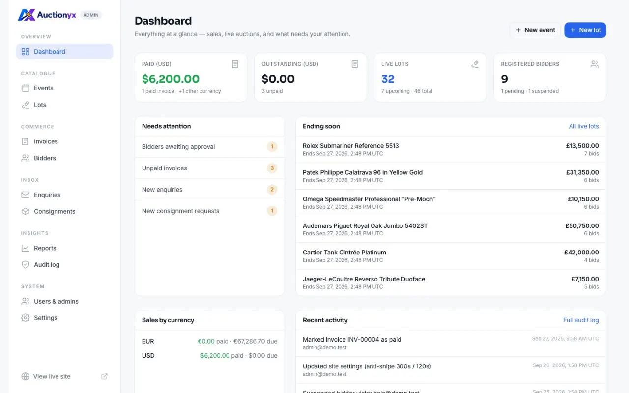Click the Events calendar icon
This screenshot has width=629, height=393.
[25, 88]
